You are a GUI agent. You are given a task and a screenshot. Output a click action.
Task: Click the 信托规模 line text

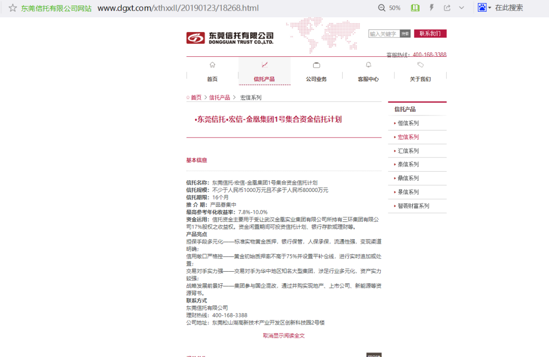(257, 190)
